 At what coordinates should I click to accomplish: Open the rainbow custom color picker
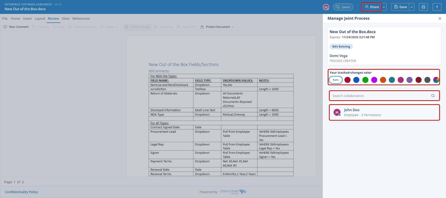436,80
